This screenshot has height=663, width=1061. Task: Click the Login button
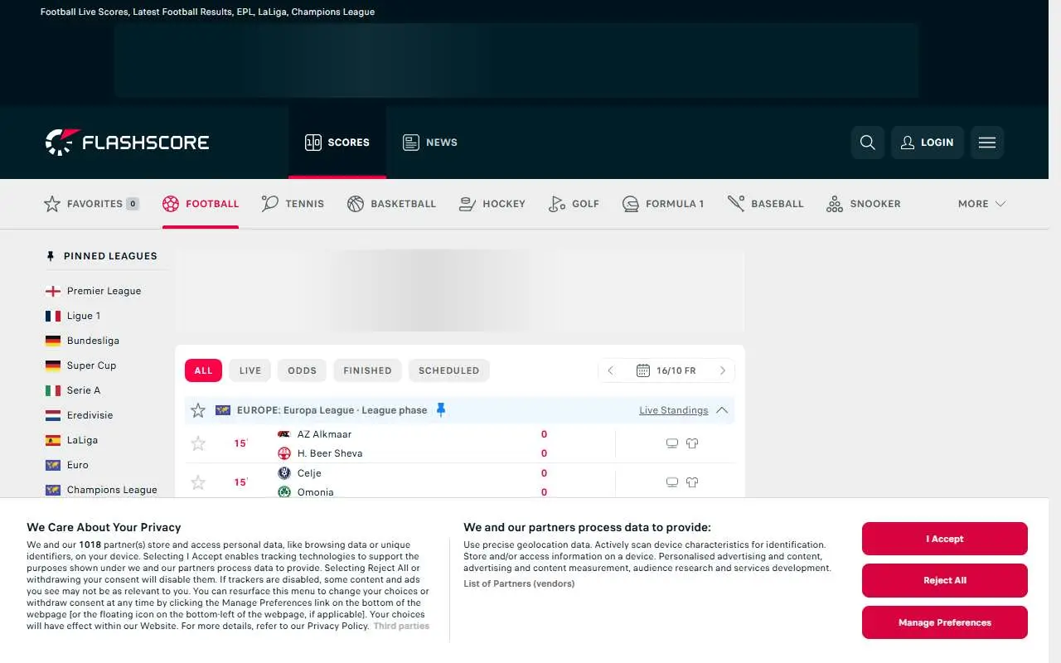click(x=928, y=143)
